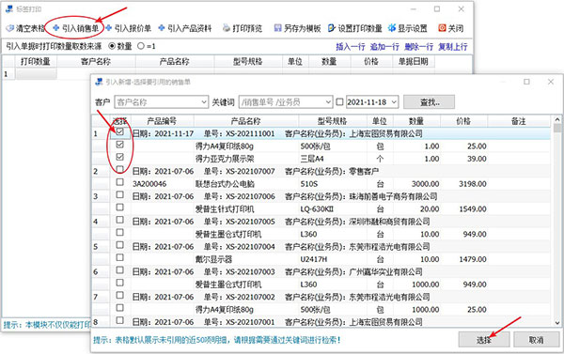Click the model cell 510S
Screen dimensions: 564x354
309,184
